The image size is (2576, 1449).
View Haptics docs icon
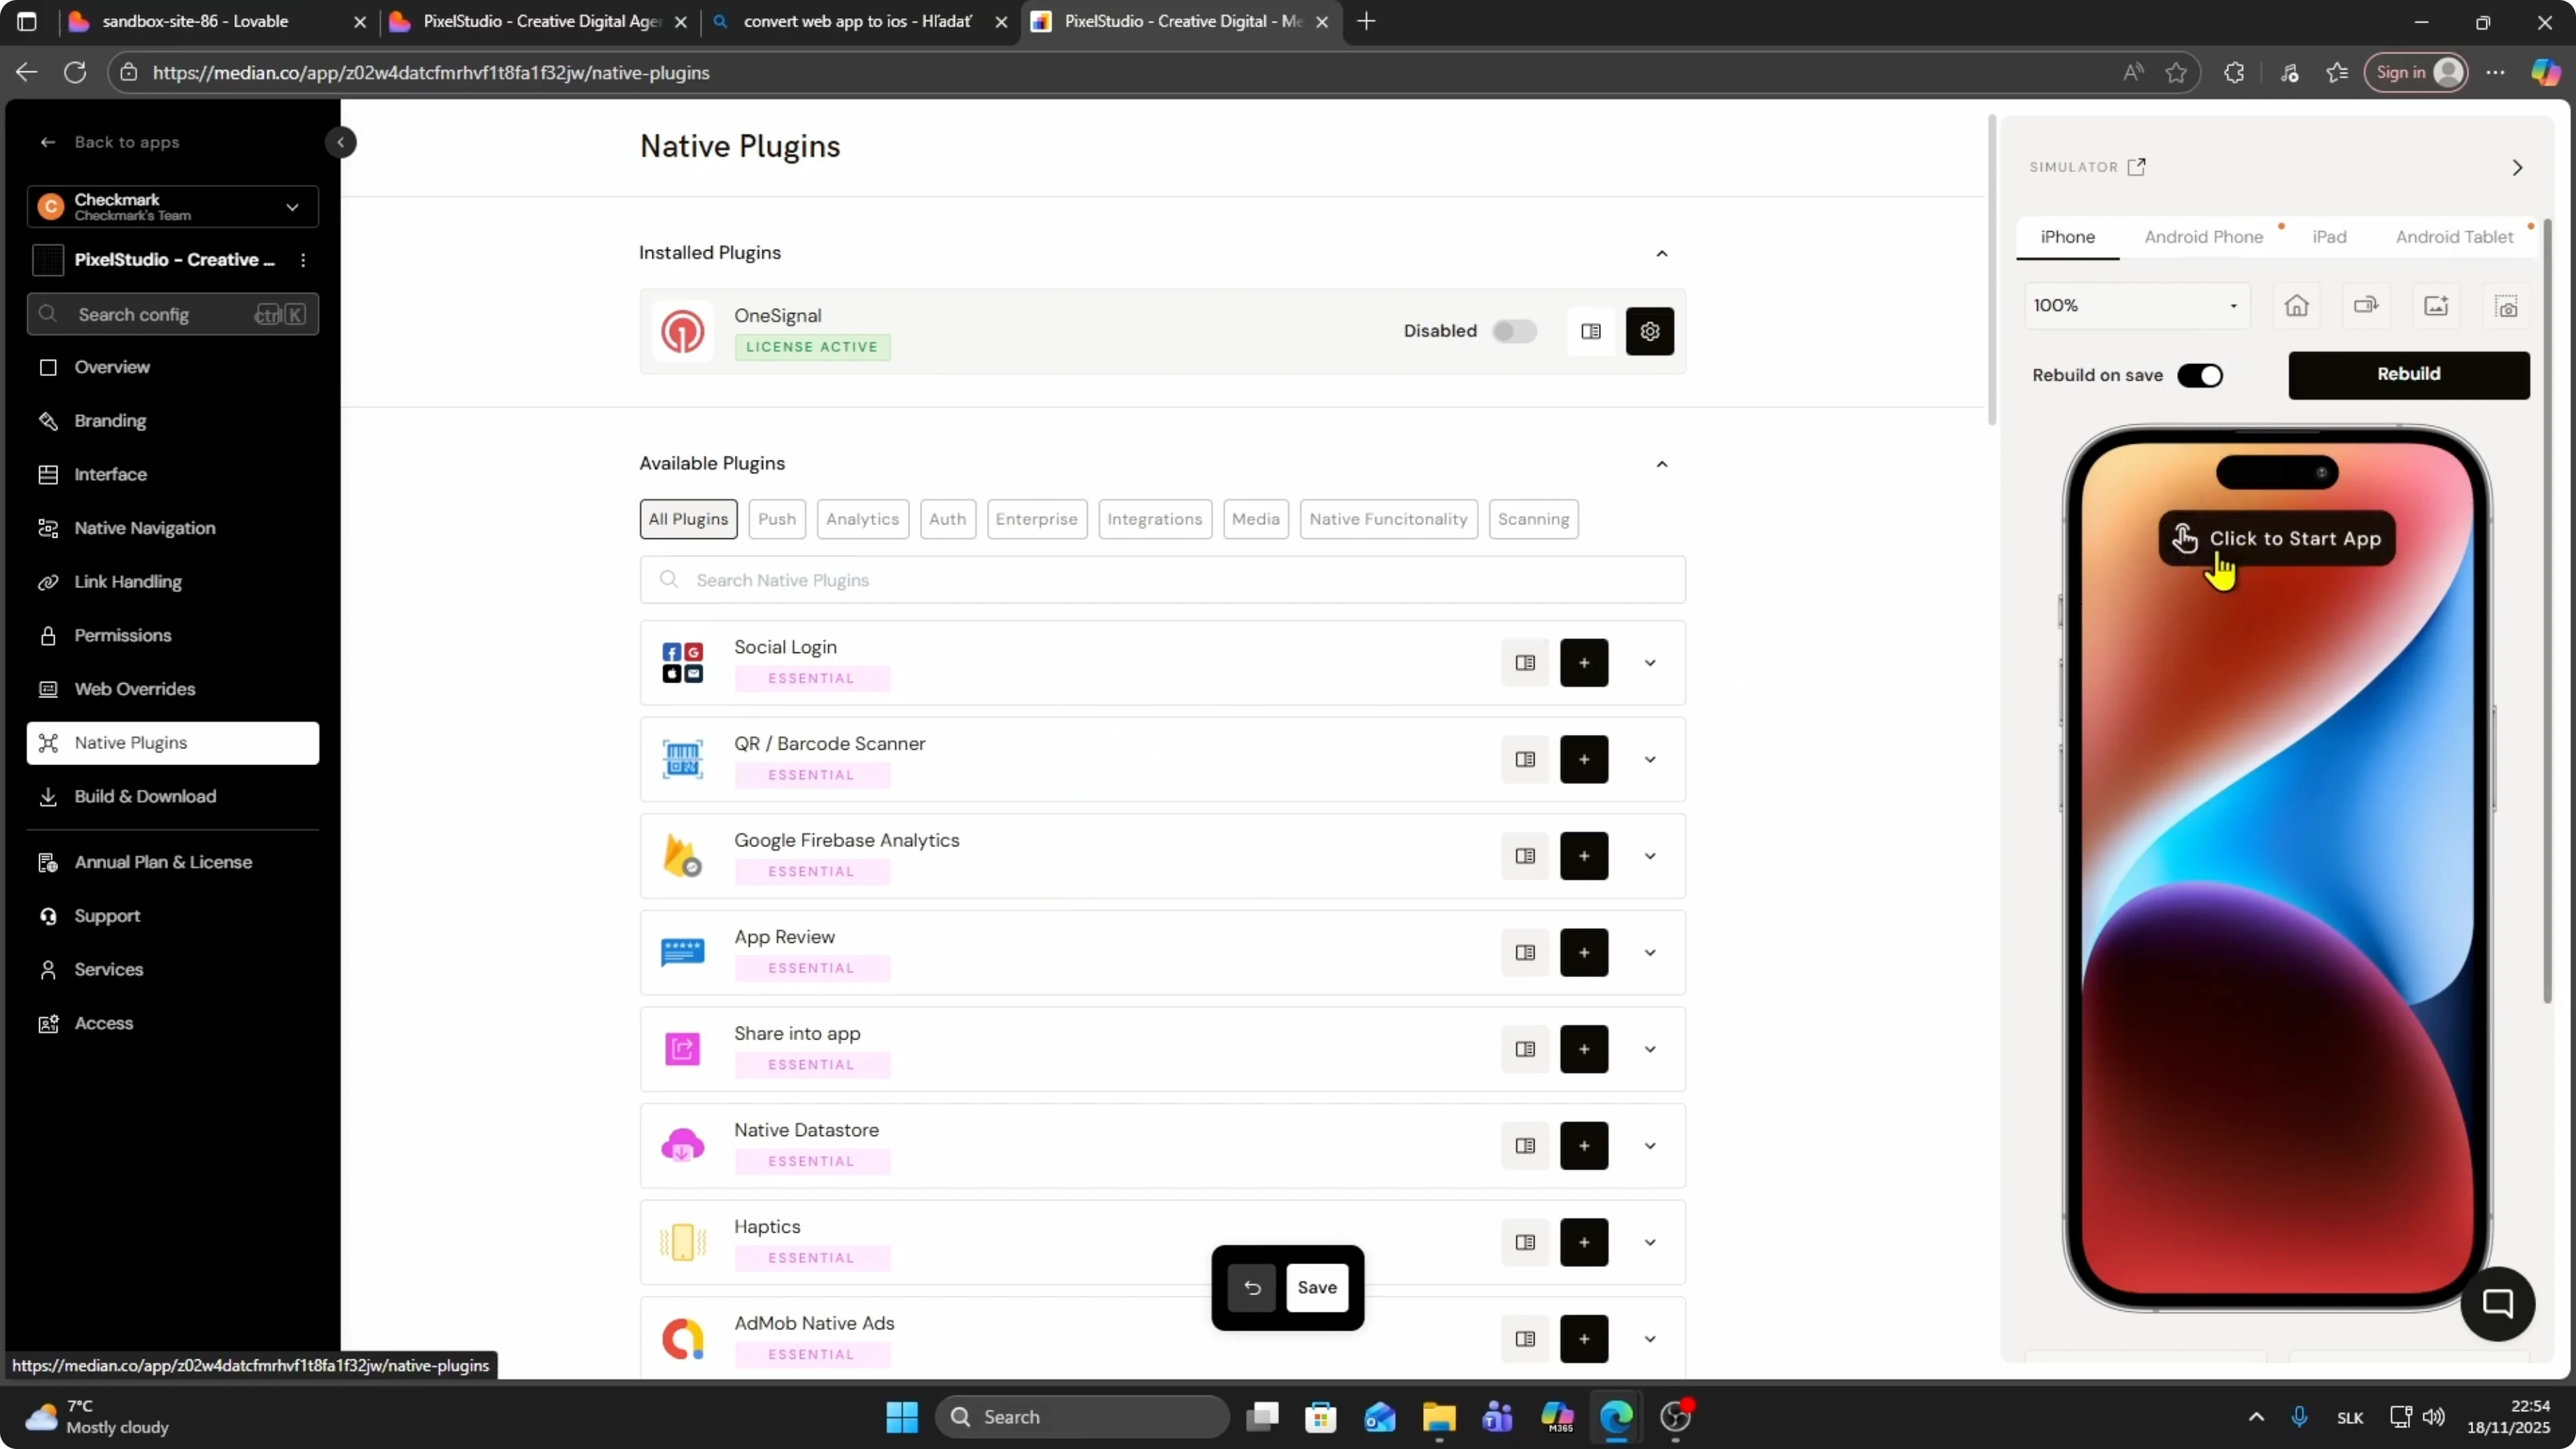click(x=1525, y=1242)
